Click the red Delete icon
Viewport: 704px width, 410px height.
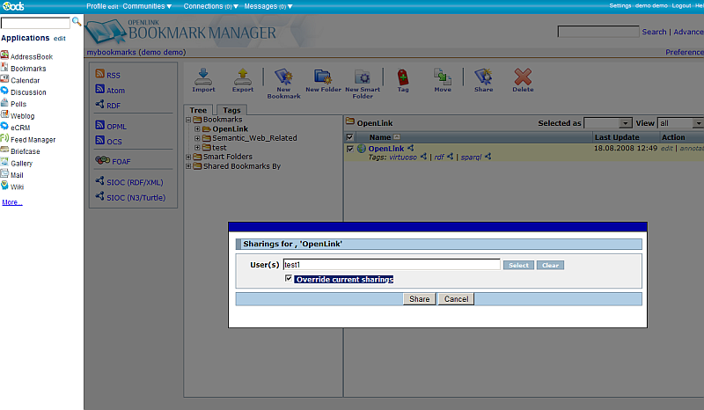[523, 77]
